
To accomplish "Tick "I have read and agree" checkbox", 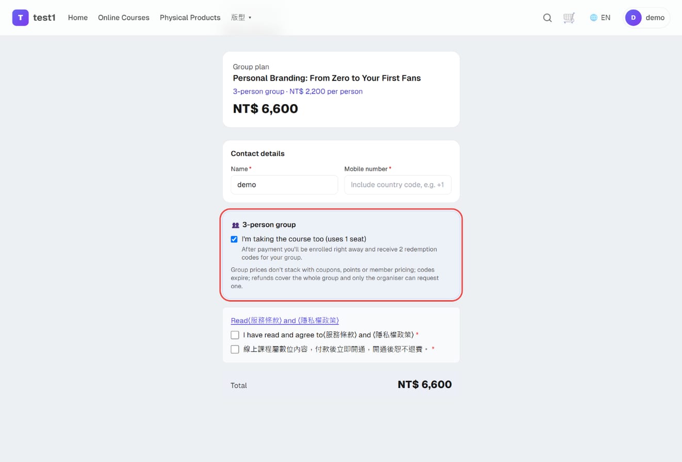I will [x=235, y=335].
